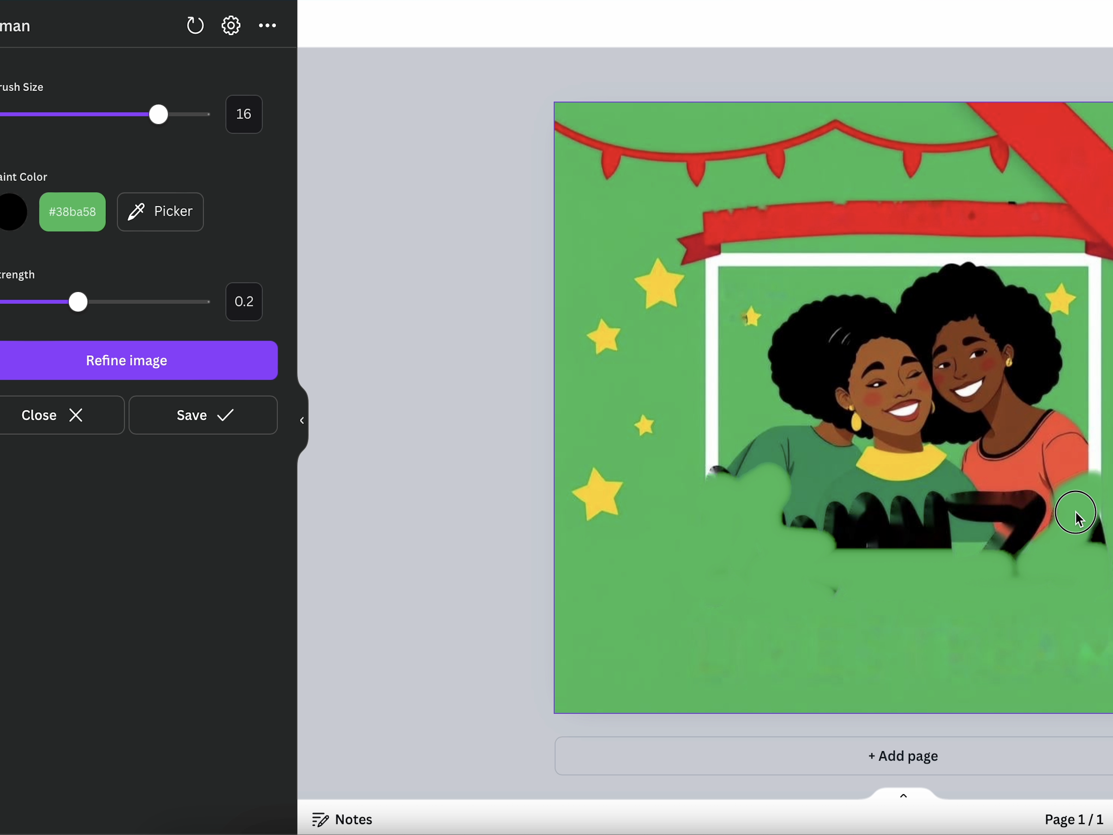Click the eyedropper Picker button
This screenshot has height=835, width=1113.
160,212
